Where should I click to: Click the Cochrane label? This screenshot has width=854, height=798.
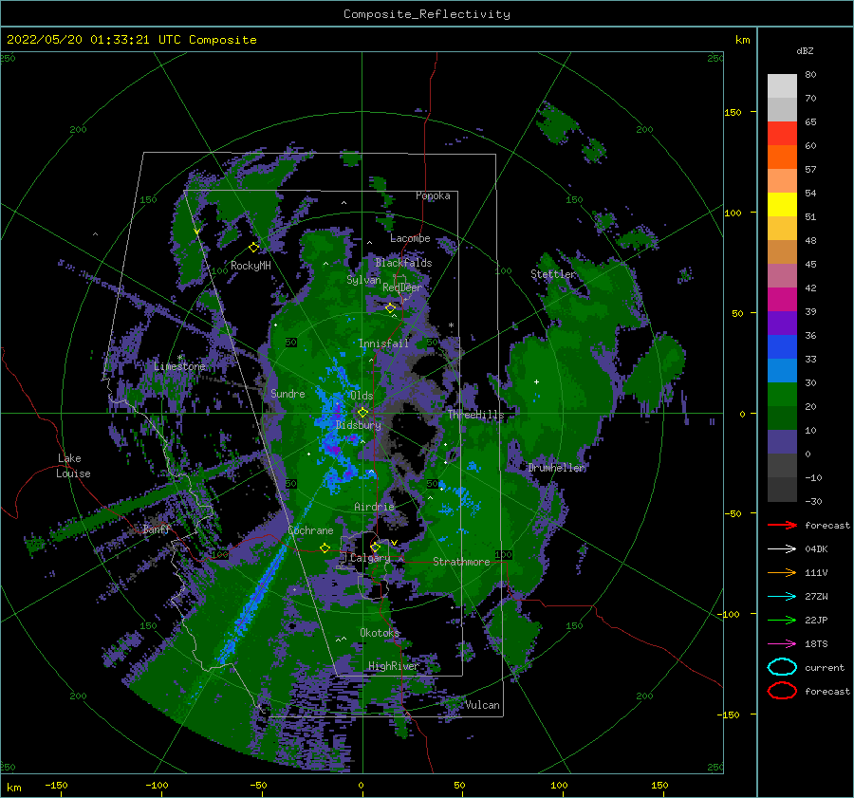(x=310, y=530)
